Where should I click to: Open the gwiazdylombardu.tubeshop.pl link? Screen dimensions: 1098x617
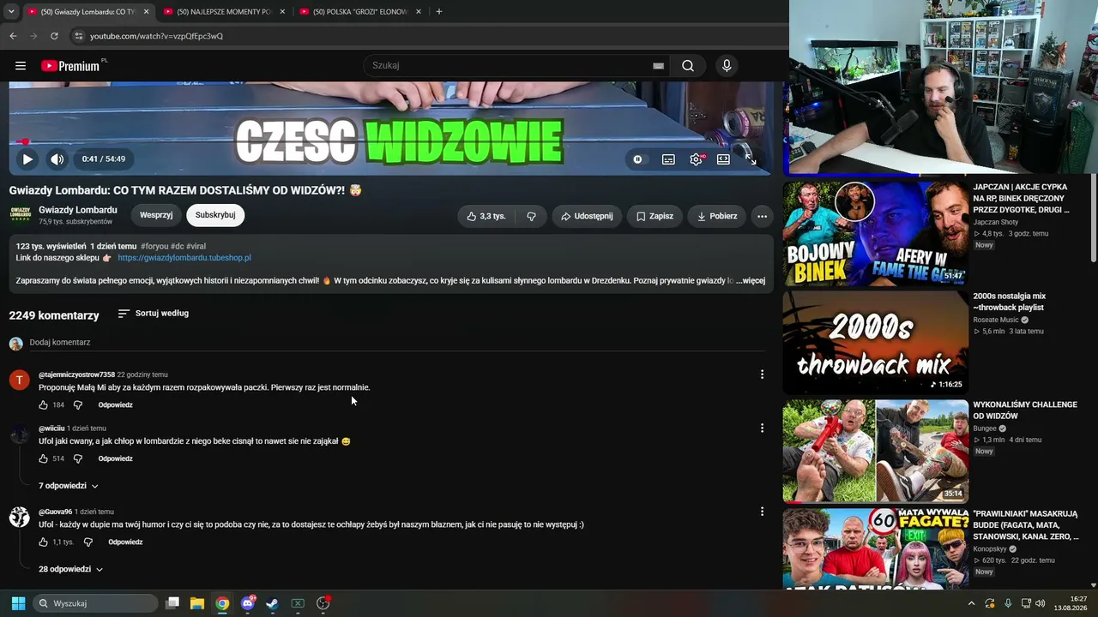click(184, 257)
